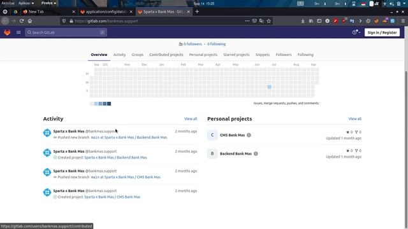Image resolution: width=408 pixels, height=229 pixels.
Task: Click the orange fox extension icon
Action: click(376, 21)
